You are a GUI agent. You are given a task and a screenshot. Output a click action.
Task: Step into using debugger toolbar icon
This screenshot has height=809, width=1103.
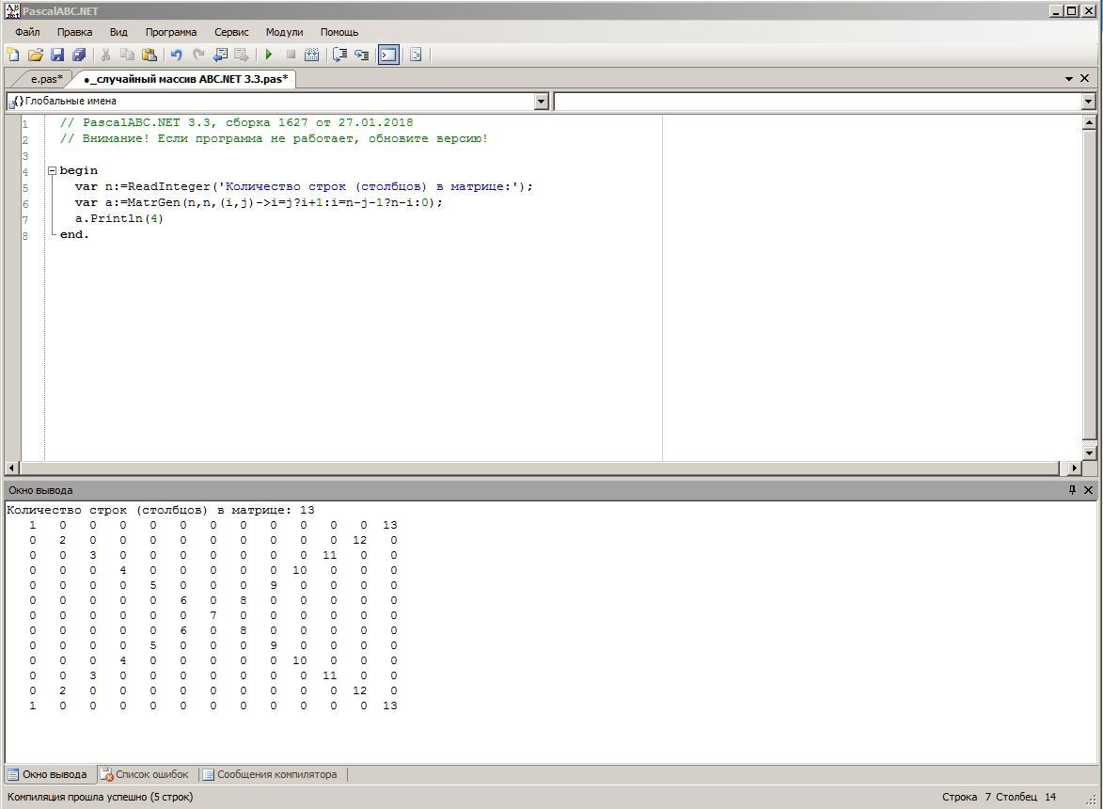click(x=362, y=55)
